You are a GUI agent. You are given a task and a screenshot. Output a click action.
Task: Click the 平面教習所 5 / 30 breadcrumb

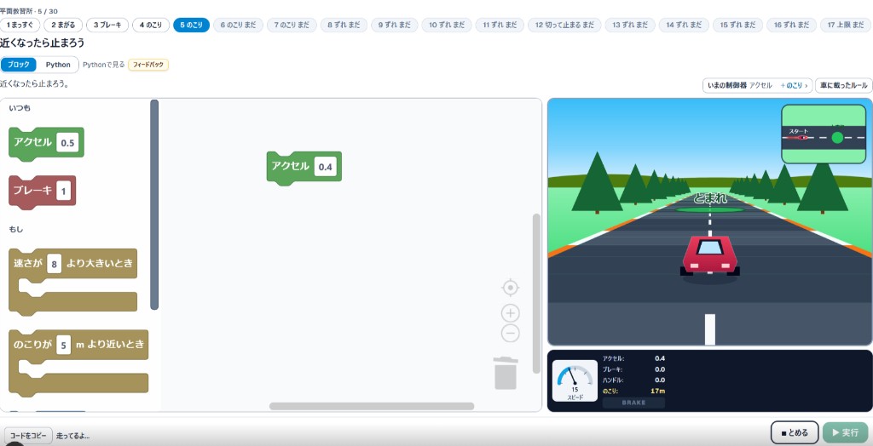point(29,11)
